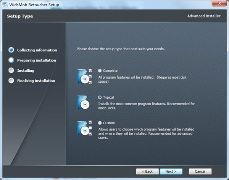Click 'Installs the most common program features' description

(147, 106)
